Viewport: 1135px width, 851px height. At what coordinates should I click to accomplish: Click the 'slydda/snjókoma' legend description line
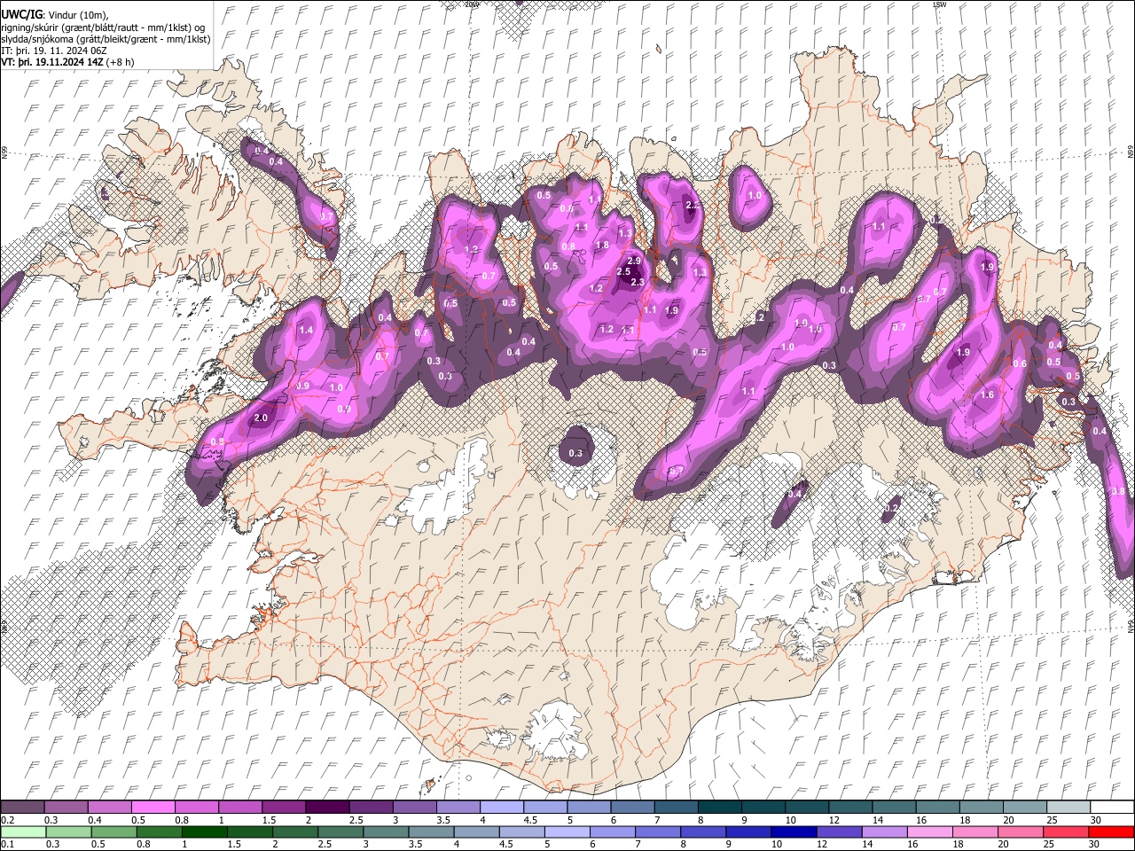coord(106,39)
